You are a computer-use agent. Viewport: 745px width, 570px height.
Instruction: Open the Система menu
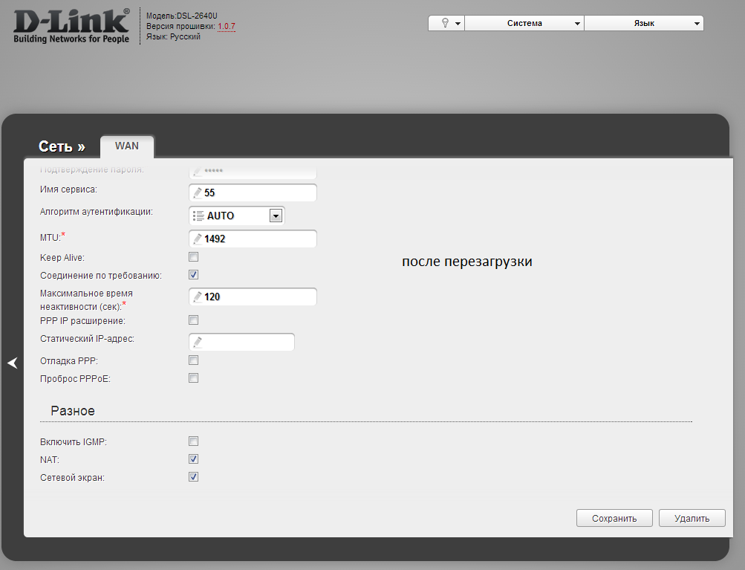point(524,23)
